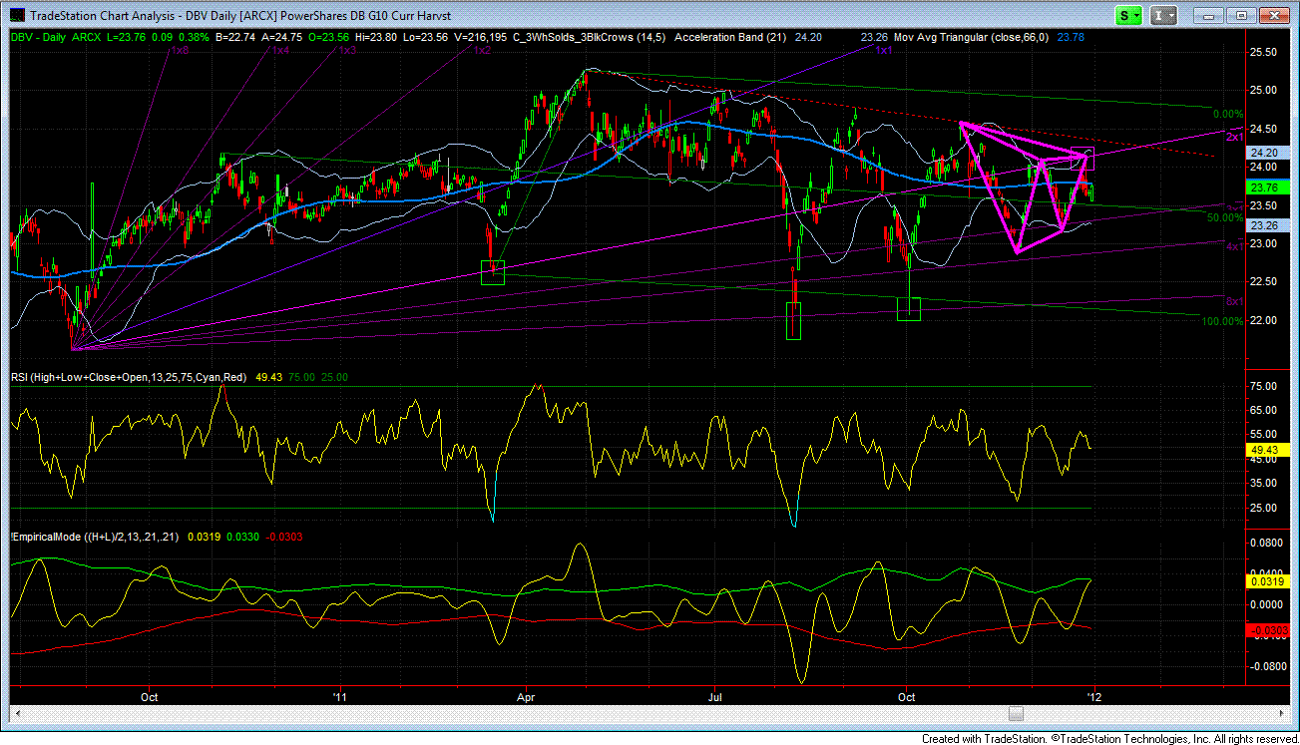Viewport: 1300px width, 745px height.
Task: Click the 'L=23.76' last price text
Action: tap(127, 37)
